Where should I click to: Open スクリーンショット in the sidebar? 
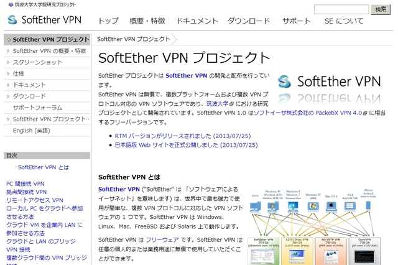click(37, 62)
